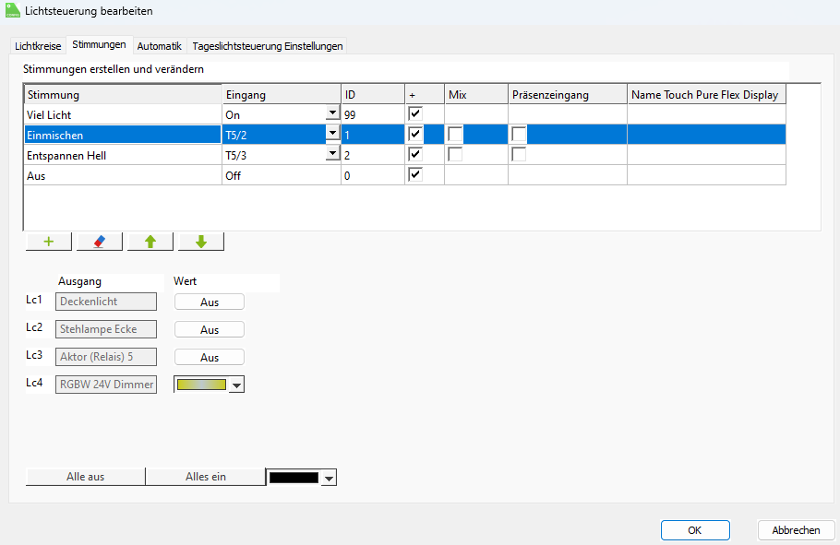Click the green plus add mood icon

click(x=48, y=242)
